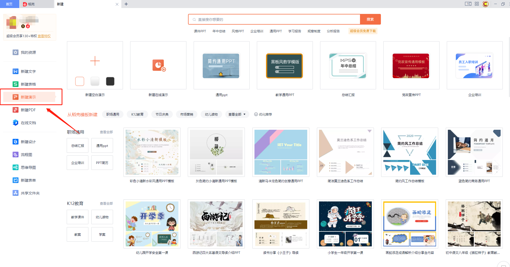Open the 简约通用PPT template thumbnail
This screenshot has width=510, height=267.
pos(222,65)
